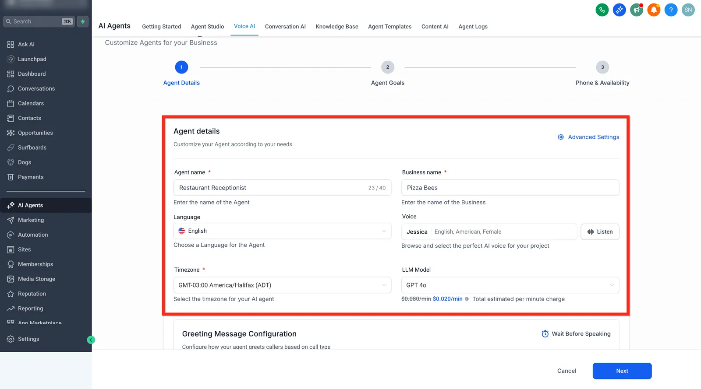Click the blue help question mark icon

coord(671,10)
